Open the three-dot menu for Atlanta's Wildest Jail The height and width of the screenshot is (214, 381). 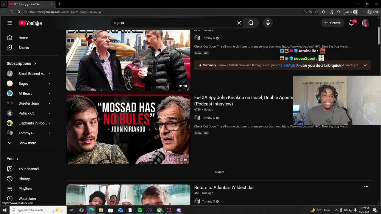[366, 187]
